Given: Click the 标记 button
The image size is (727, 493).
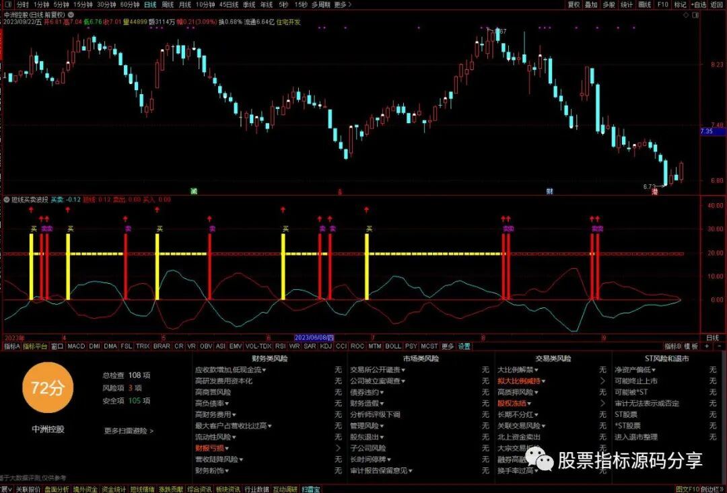Looking at the screenshot, I should 680,5.
